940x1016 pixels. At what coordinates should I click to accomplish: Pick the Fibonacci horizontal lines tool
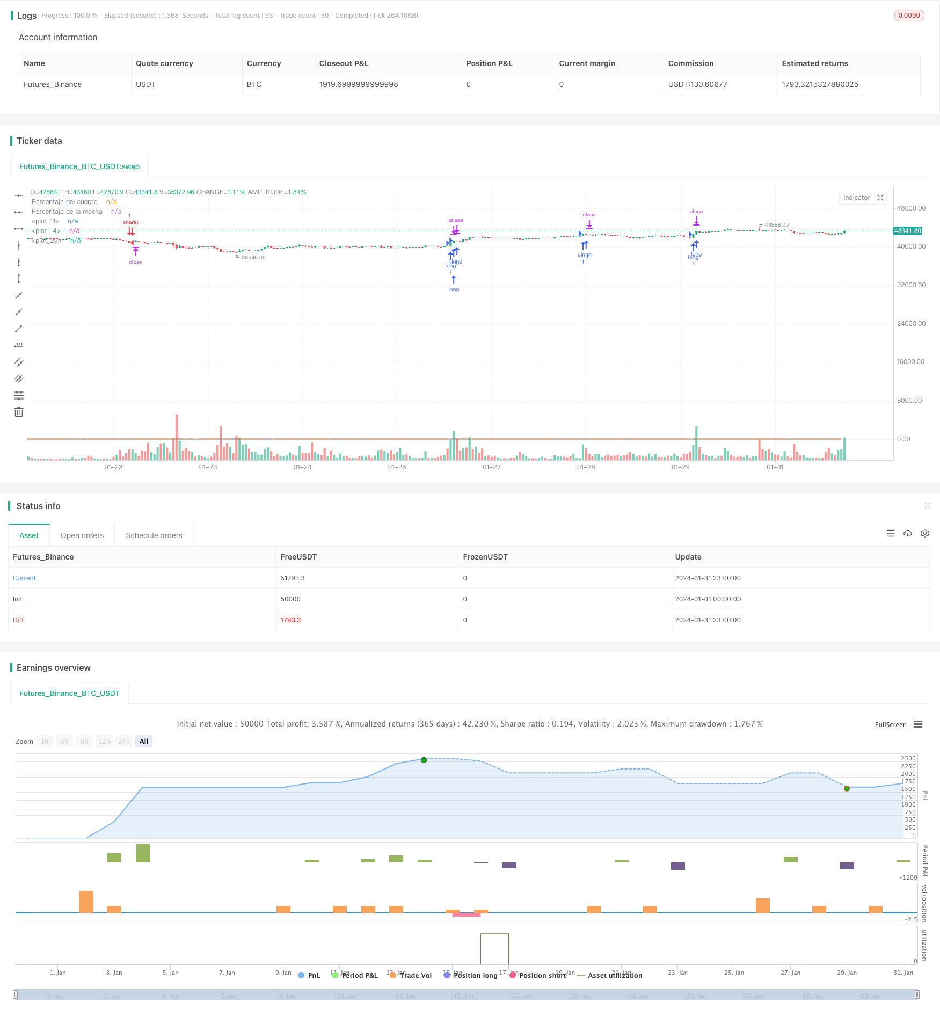pyautogui.click(x=19, y=395)
